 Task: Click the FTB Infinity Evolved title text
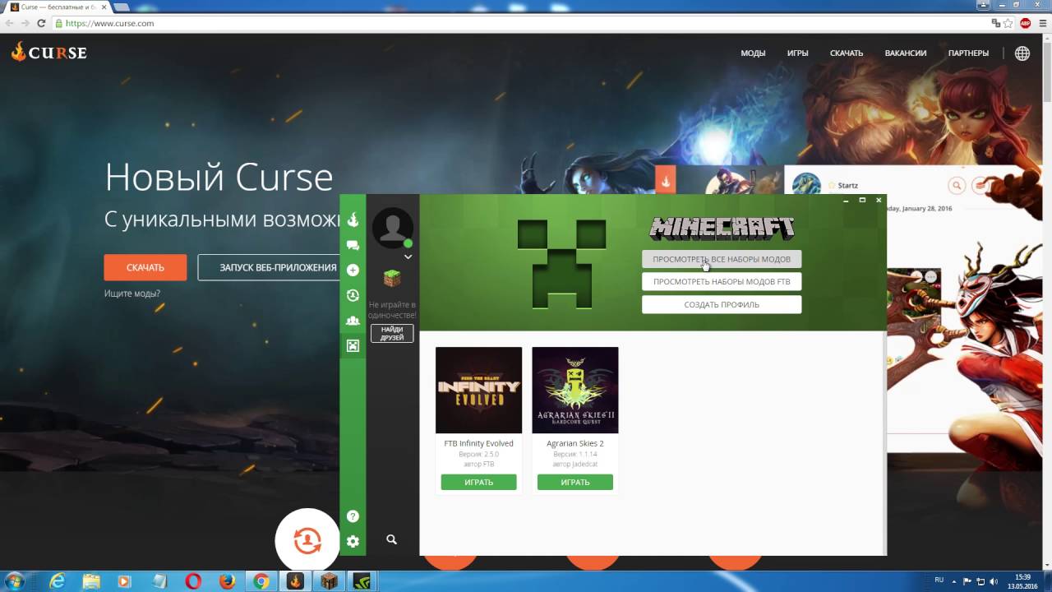tap(478, 443)
